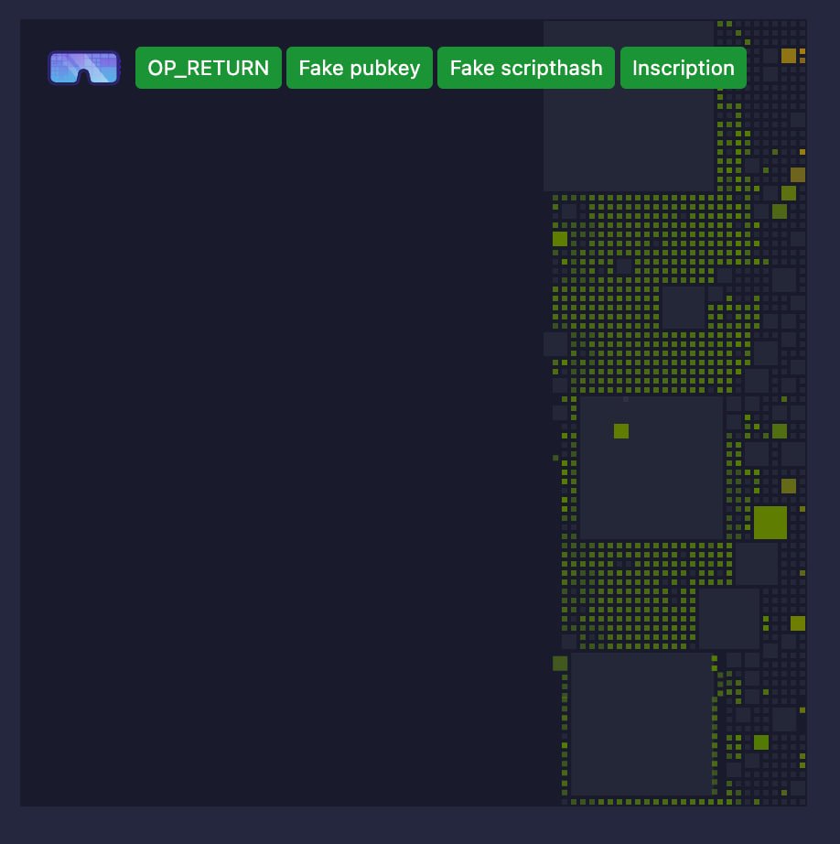Viewport: 840px width, 844px height.
Task: Toggle the Fake pubkey filter
Action: pos(359,67)
